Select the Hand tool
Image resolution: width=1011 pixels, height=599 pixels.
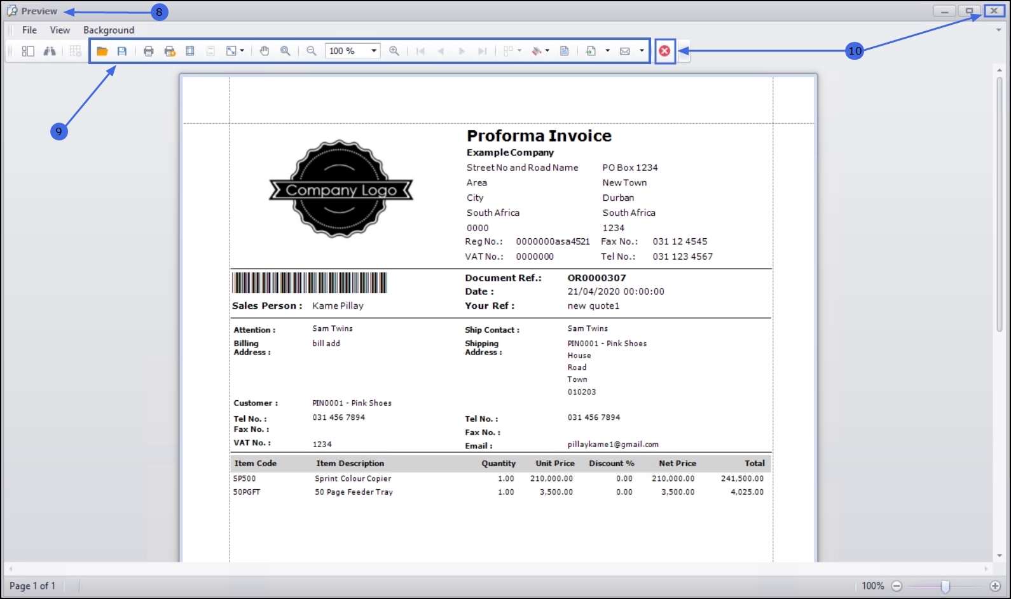(265, 51)
